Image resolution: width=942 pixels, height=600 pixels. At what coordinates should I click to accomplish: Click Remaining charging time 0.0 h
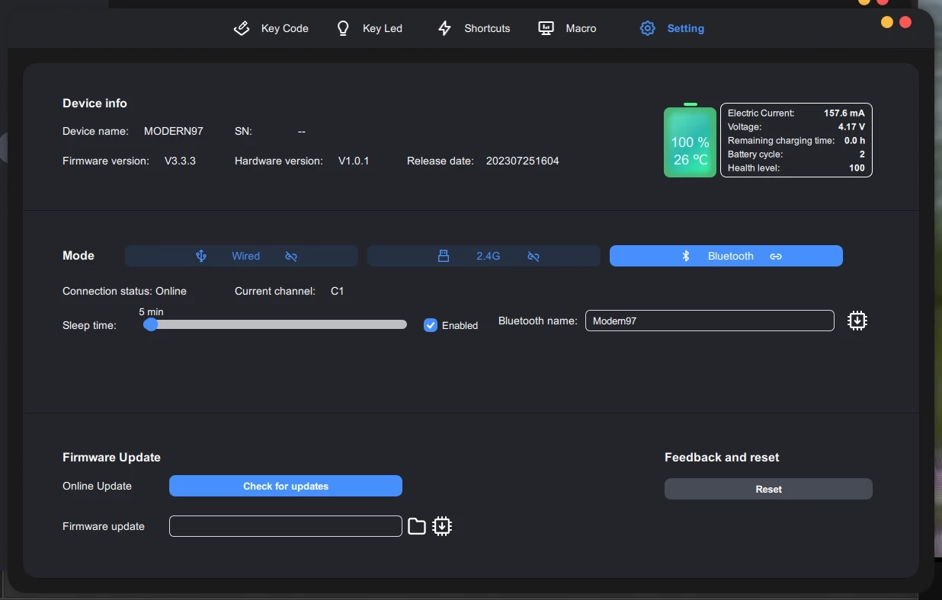pos(854,140)
